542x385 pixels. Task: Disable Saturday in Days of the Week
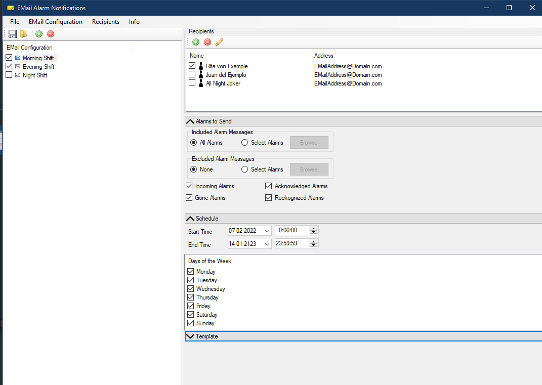[x=189, y=314]
